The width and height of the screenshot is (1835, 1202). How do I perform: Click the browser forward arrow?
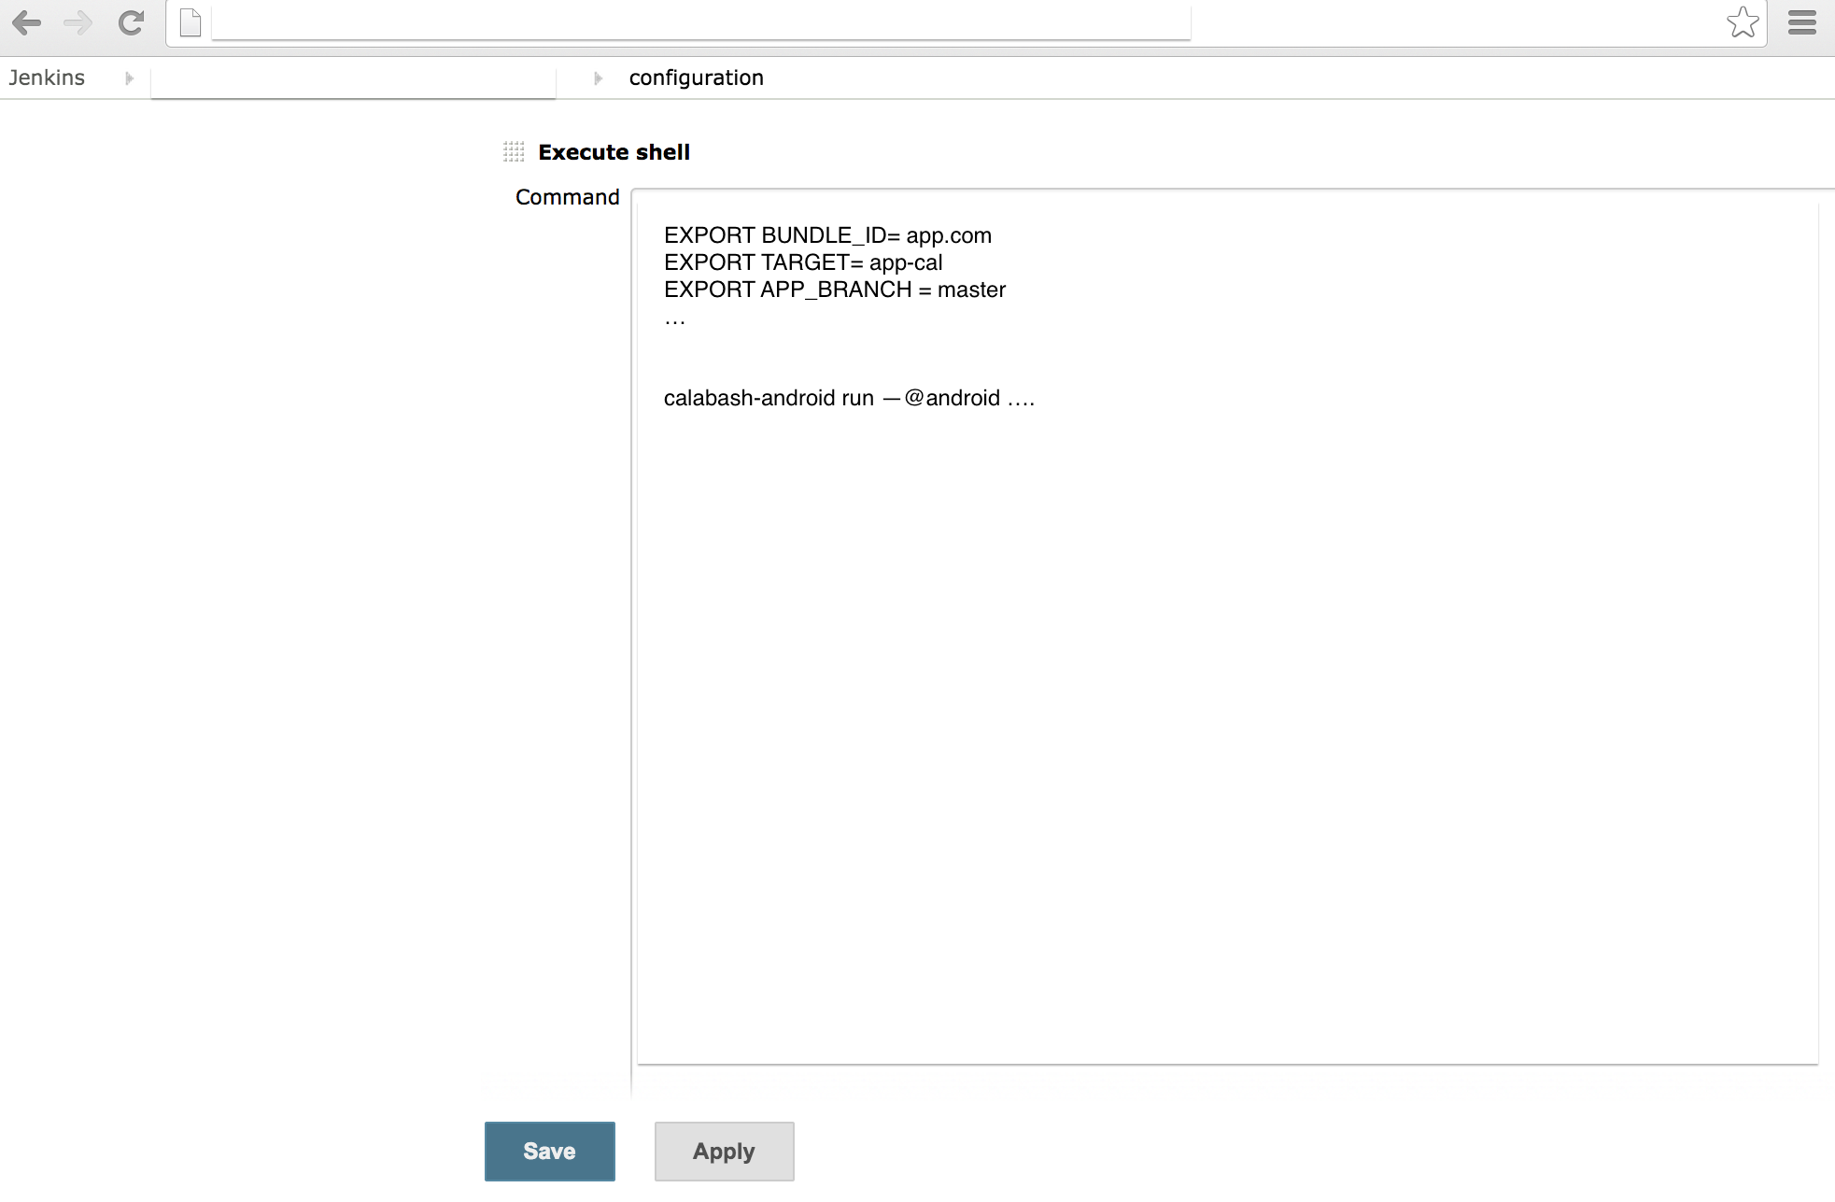point(78,22)
